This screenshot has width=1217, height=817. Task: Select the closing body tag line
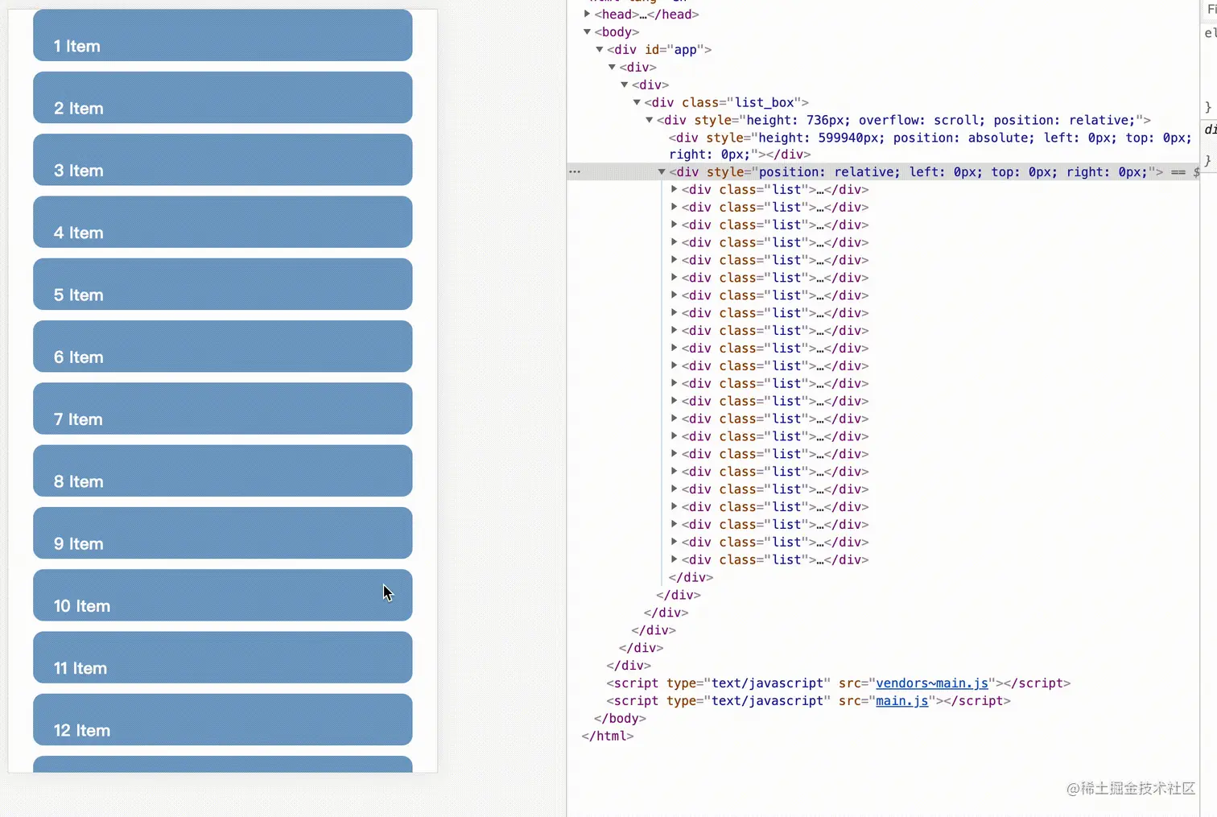620,718
